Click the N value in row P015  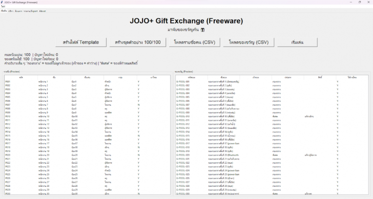coord(139,136)
